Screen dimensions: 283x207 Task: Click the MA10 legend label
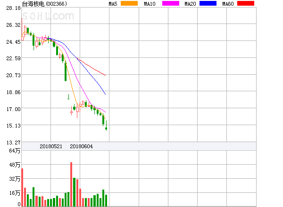point(150,4)
